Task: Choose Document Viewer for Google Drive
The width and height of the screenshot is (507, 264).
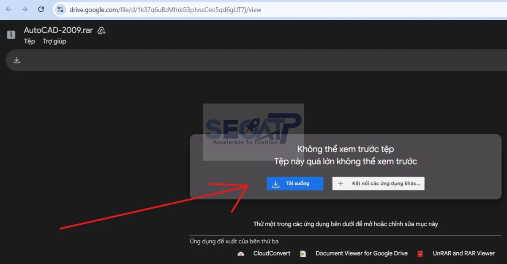Action: [361, 253]
